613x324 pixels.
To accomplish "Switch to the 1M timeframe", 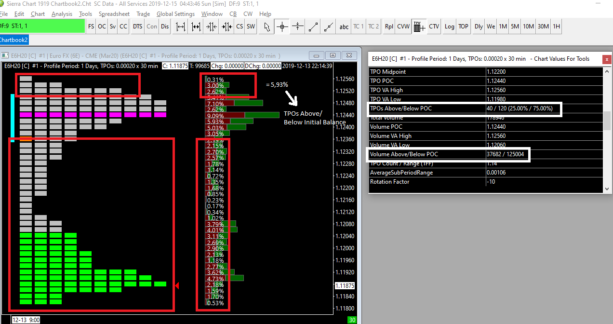I will [x=503, y=27].
